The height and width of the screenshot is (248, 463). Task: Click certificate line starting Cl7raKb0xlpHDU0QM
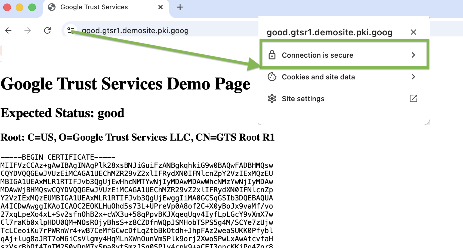point(137,222)
